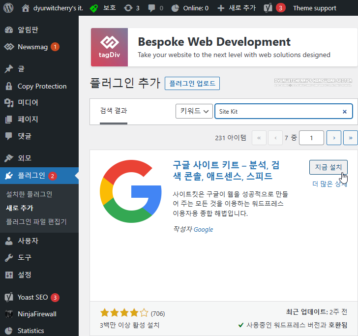This screenshot has width=358, height=336.
Task: Click the pin icon next to 글
Action: (x=9, y=69)
